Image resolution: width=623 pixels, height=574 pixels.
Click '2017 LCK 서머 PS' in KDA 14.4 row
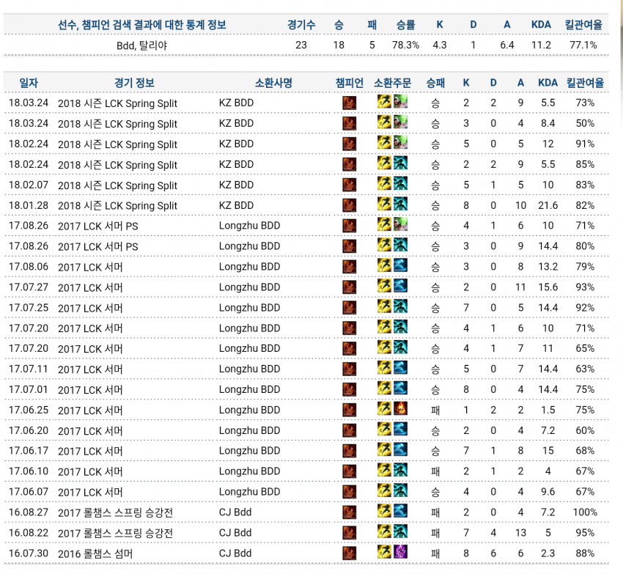(x=98, y=246)
